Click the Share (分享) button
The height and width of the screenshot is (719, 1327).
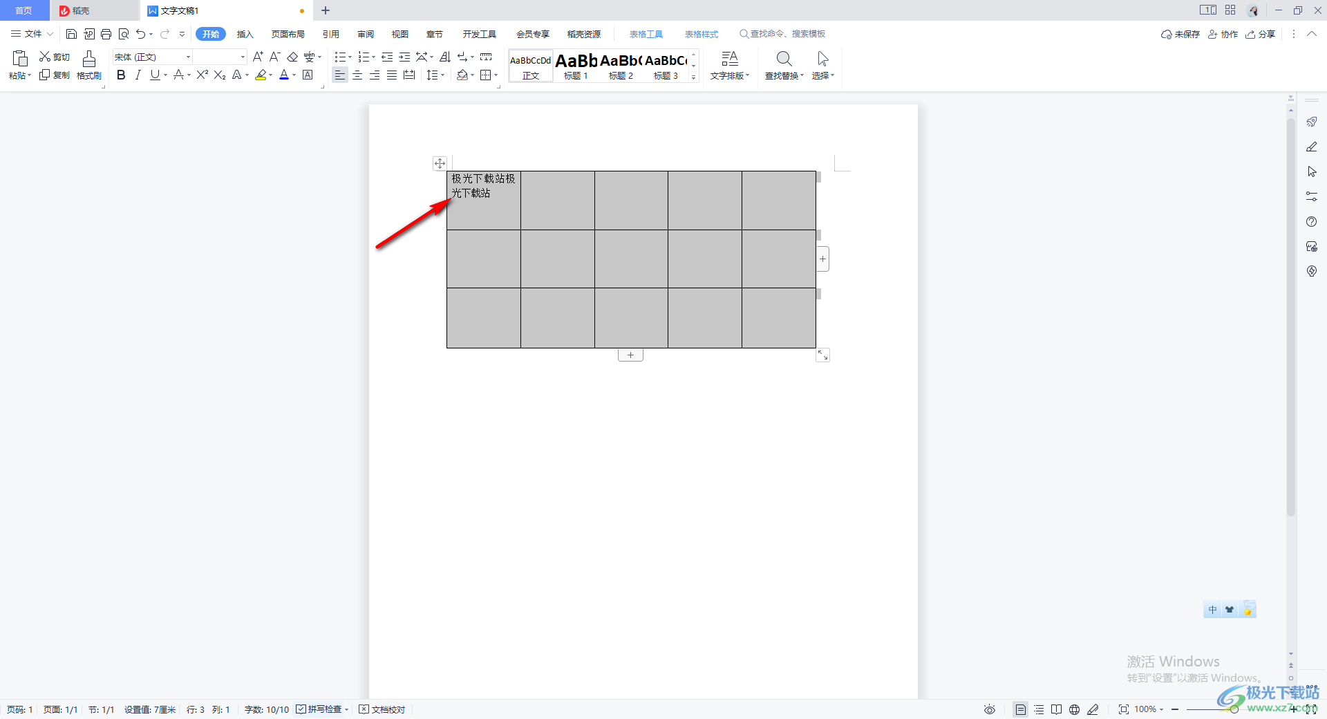pyautogui.click(x=1261, y=34)
